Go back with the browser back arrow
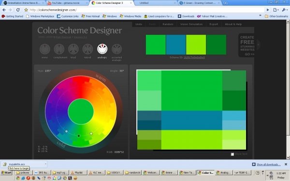This screenshot has height=181, width=290. click(4, 10)
